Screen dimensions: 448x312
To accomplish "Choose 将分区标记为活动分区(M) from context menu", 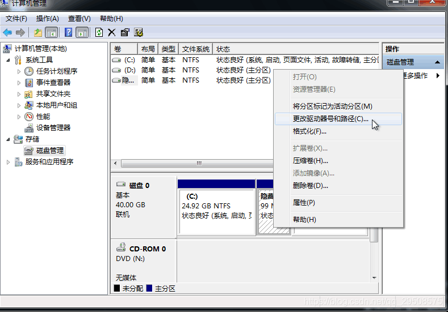I will (x=338, y=106).
